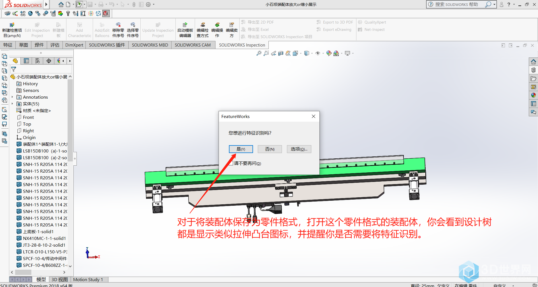This screenshot has height=287, width=538.
Task: Open File Explorer folder icon in task pane
Action: (534, 78)
